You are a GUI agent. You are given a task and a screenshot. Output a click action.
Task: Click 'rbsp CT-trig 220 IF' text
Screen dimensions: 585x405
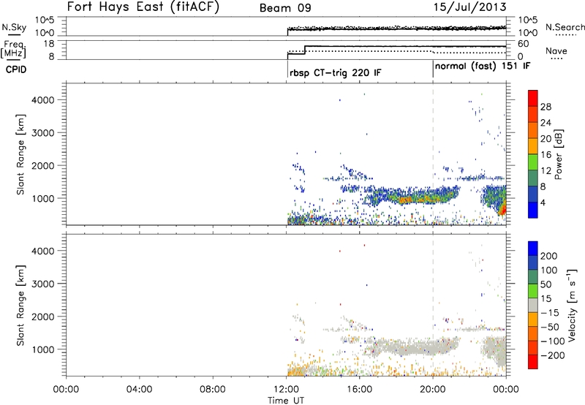336,72
